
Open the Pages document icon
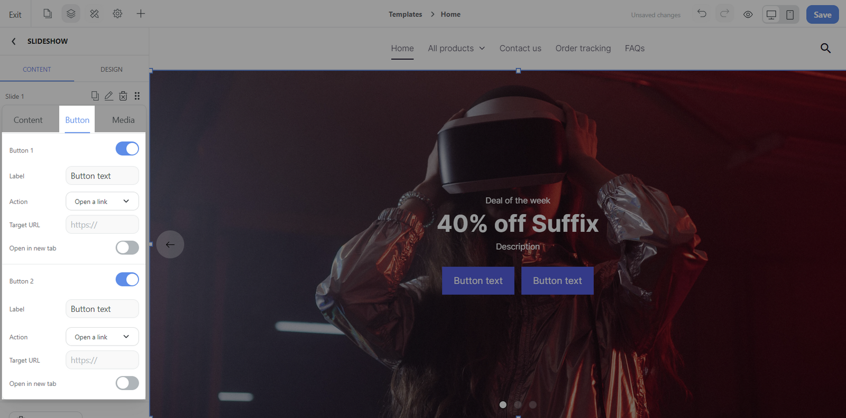click(x=48, y=14)
